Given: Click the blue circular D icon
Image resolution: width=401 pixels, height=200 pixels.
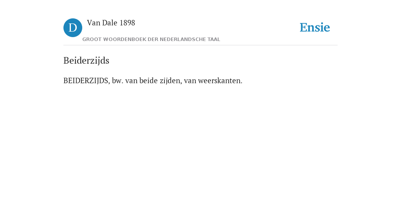Looking at the screenshot, I should 73,28.
